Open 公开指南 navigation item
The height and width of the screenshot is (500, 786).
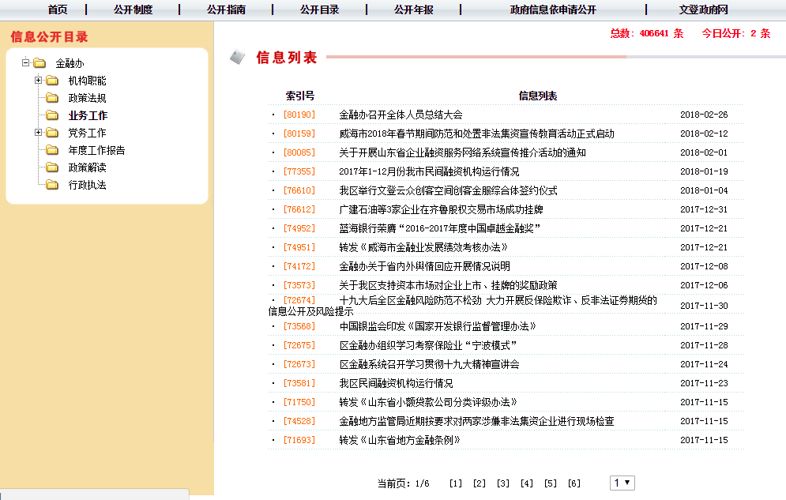coord(226,9)
